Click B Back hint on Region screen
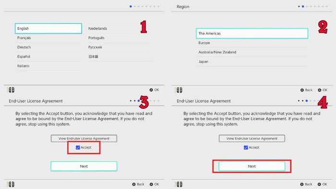This screenshot has height=189, width=336. (306, 90)
